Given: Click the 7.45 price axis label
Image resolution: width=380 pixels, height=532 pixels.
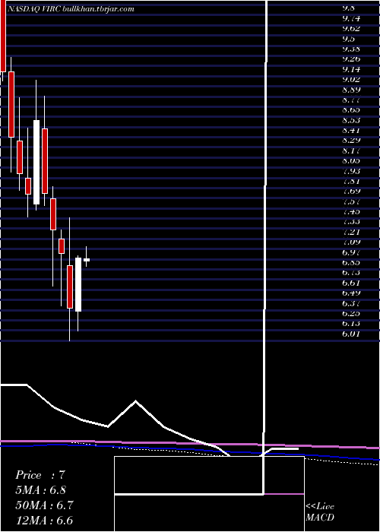Looking at the screenshot, I should pyautogui.click(x=351, y=211).
